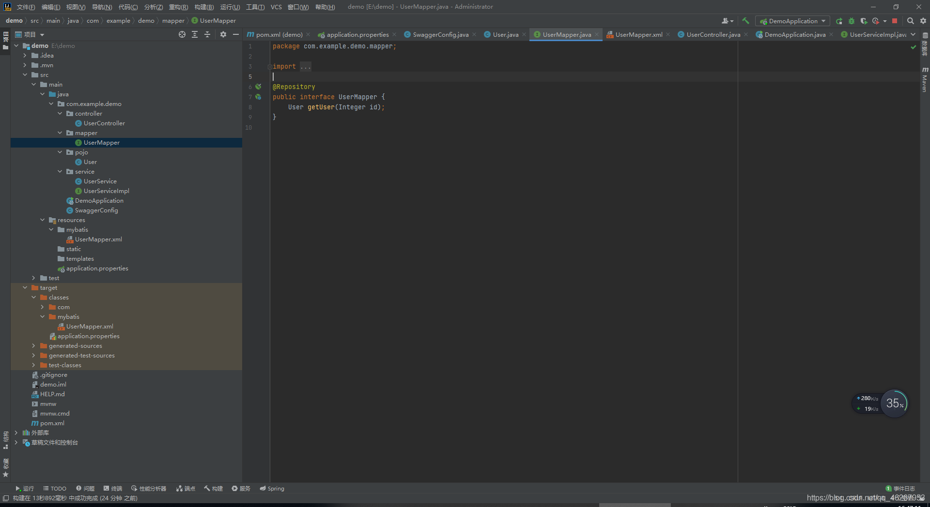Hide the project panel with minus icon
The width and height of the screenshot is (930, 507).
pyautogui.click(x=236, y=34)
